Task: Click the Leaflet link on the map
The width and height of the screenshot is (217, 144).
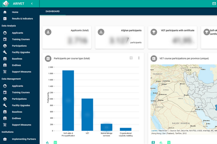Action: pos(154,130)
